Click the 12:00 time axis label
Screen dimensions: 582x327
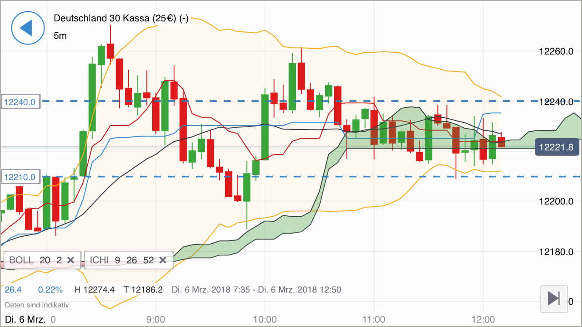[x=484, y=319]
